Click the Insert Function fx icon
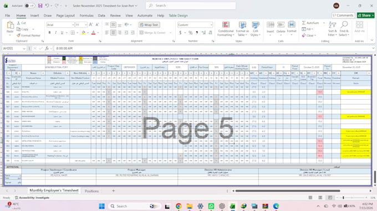 (x=47, y=48)
